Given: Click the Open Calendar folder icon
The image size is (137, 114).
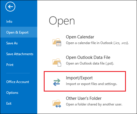Looking at the screenshot, I should (57, 42).
